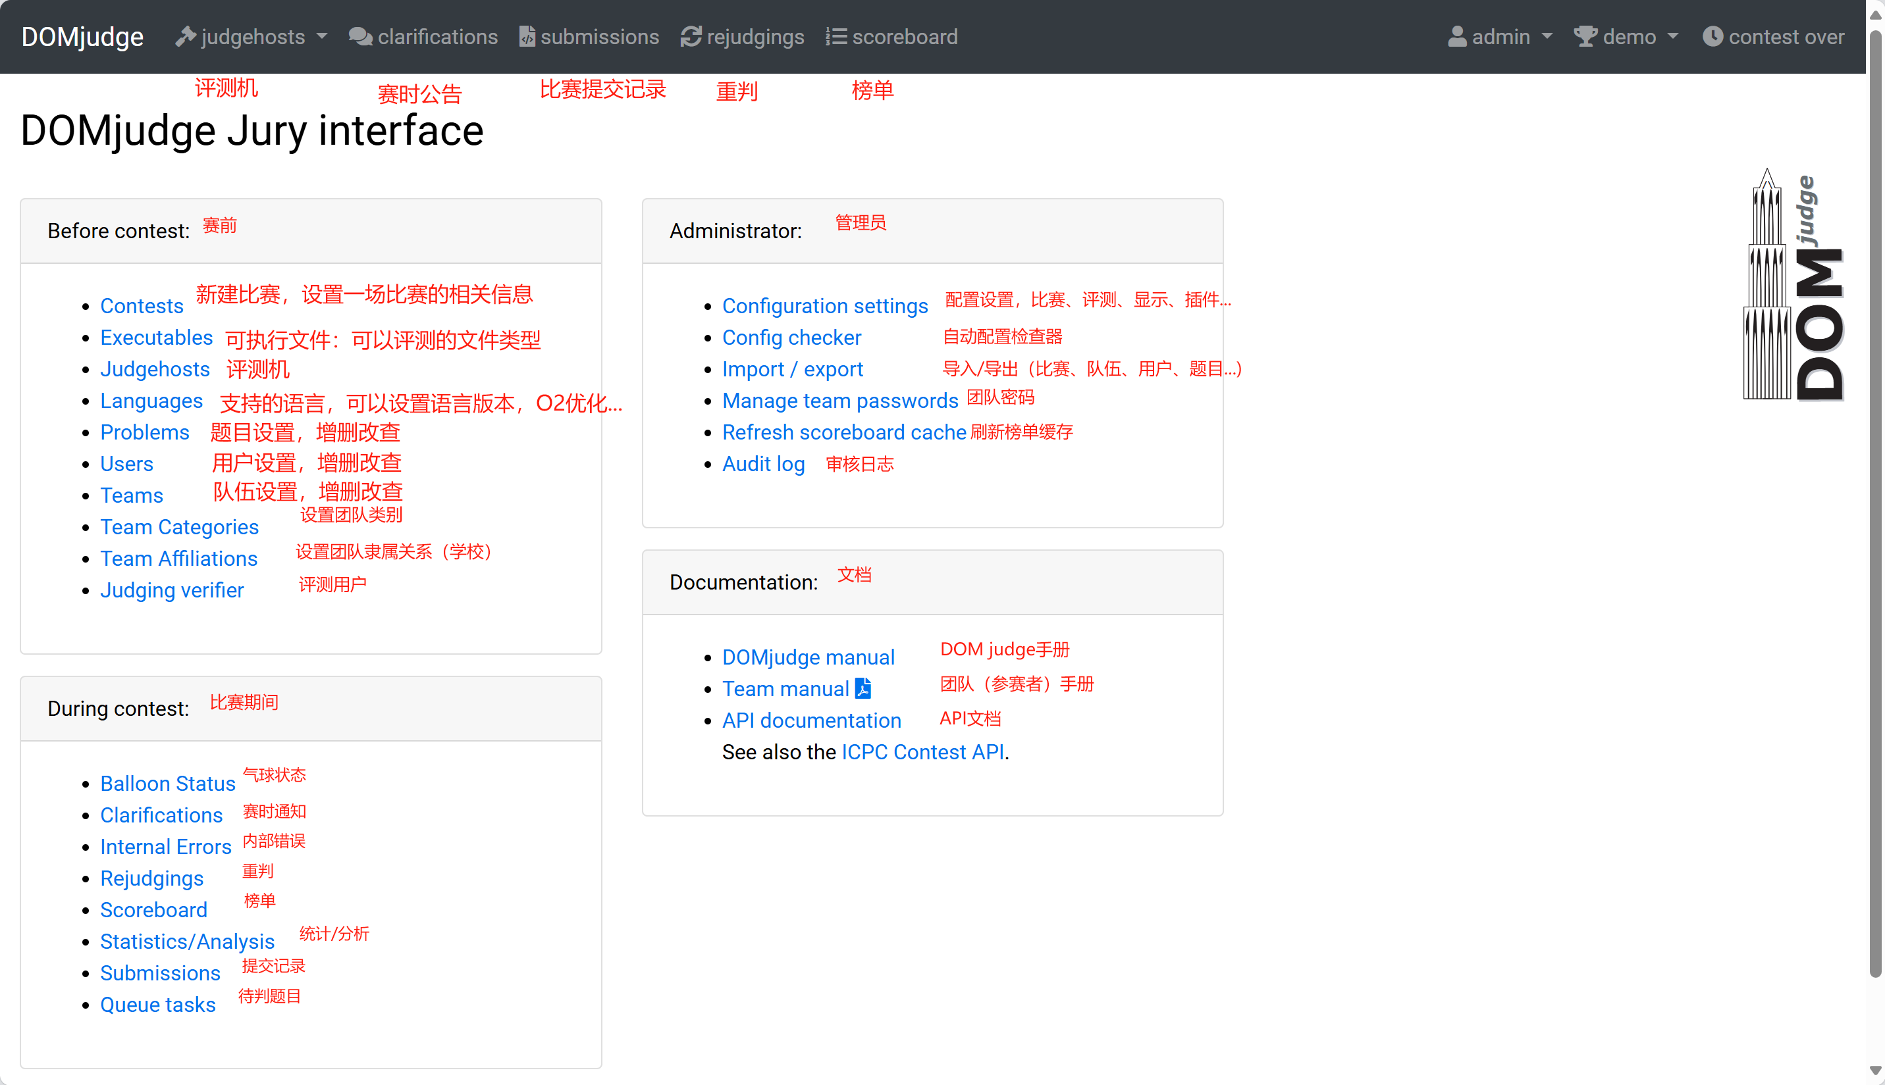
Task: Click the DOMjudge brand title
Action: [82, 36]
